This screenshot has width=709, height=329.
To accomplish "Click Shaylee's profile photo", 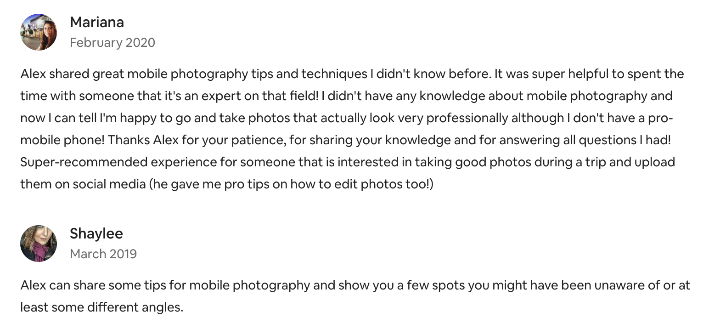I will click(x=39, y=244).
